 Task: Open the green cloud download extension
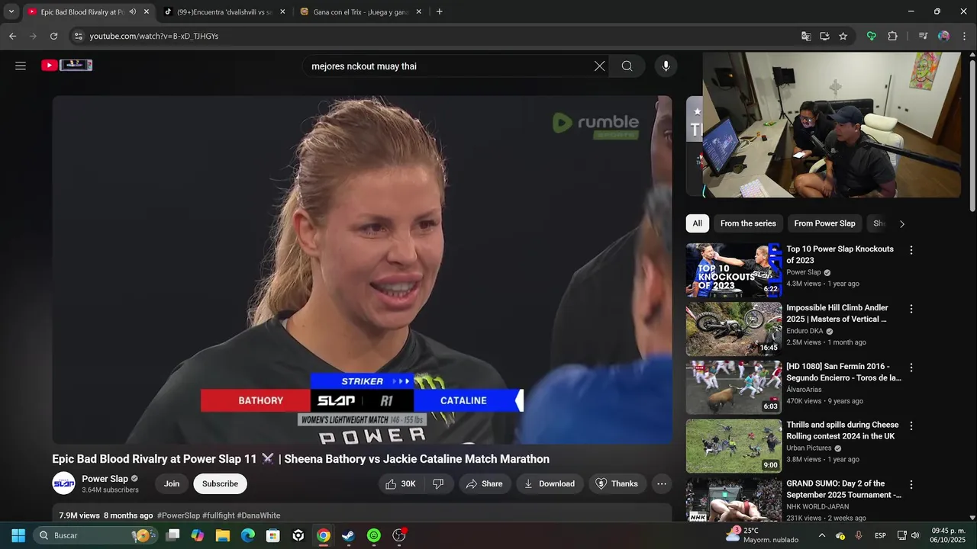tap(871, 36)
